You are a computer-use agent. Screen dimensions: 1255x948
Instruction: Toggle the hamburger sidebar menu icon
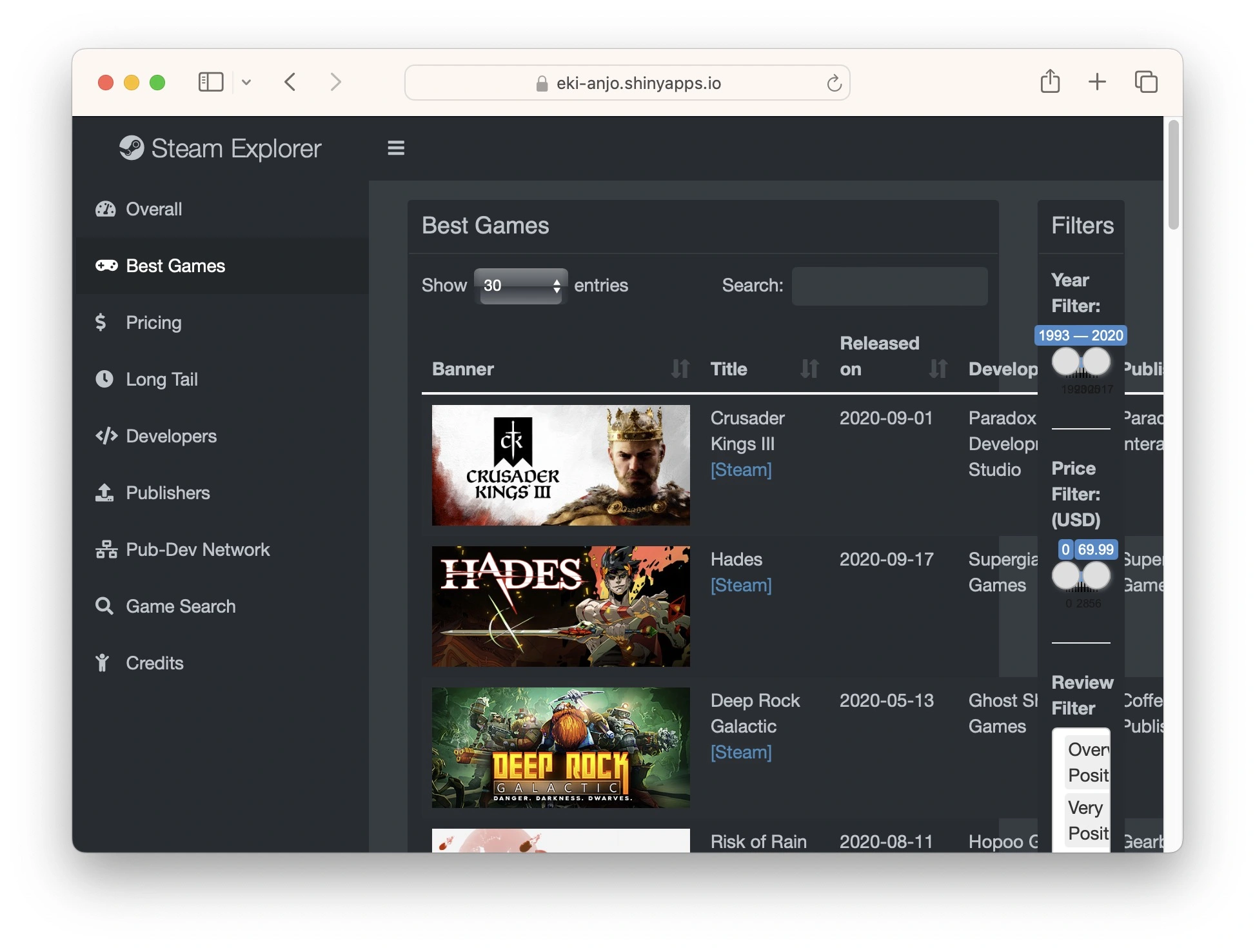[396, 148]
